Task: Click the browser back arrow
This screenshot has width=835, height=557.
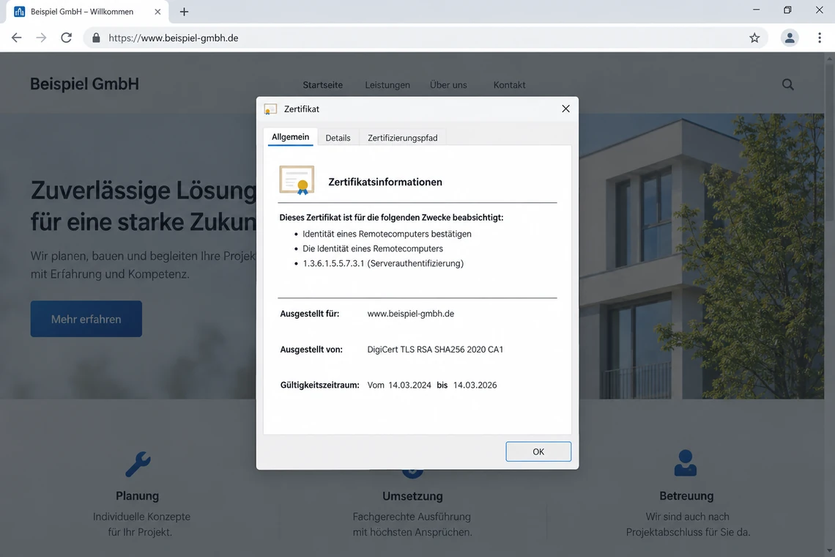Action: (17, 38)
